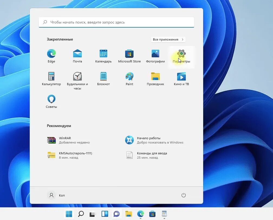Open Будильники и часы app
Image resolution: width=273 pixels, height=220 pixels.
[x=77, y=81]
